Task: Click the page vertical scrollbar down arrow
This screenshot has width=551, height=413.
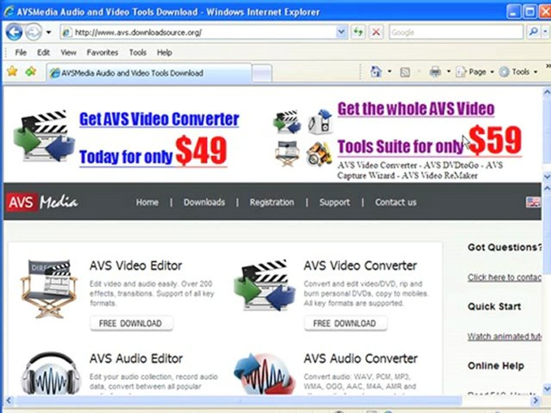Action: pos(547,388)
